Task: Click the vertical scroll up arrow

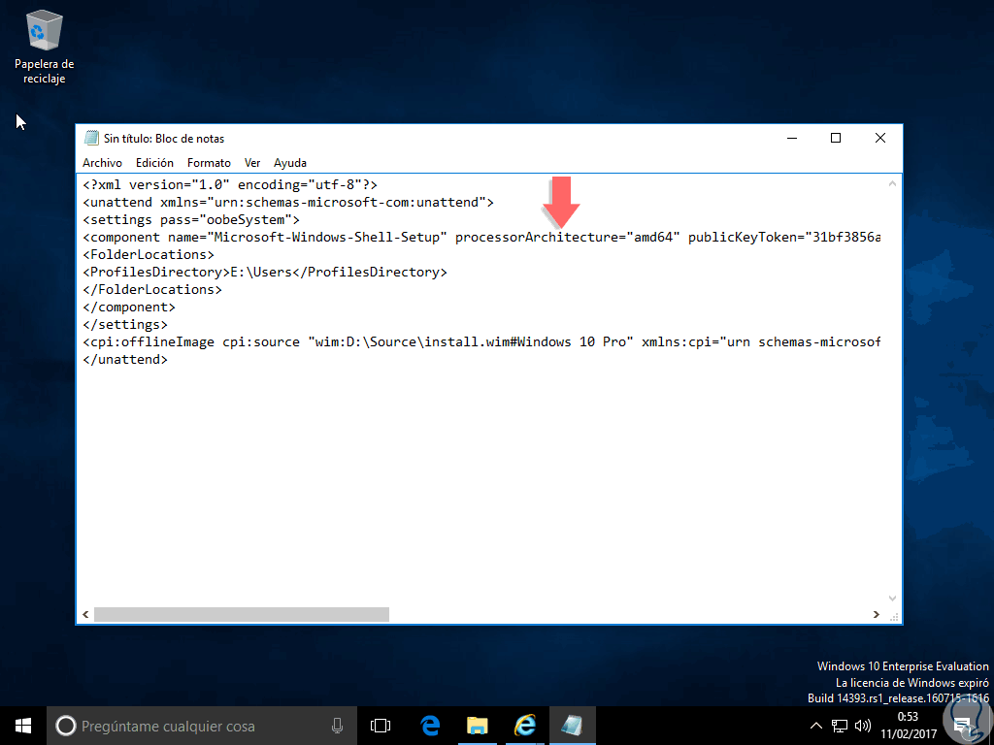Action: tap(892, 183)
